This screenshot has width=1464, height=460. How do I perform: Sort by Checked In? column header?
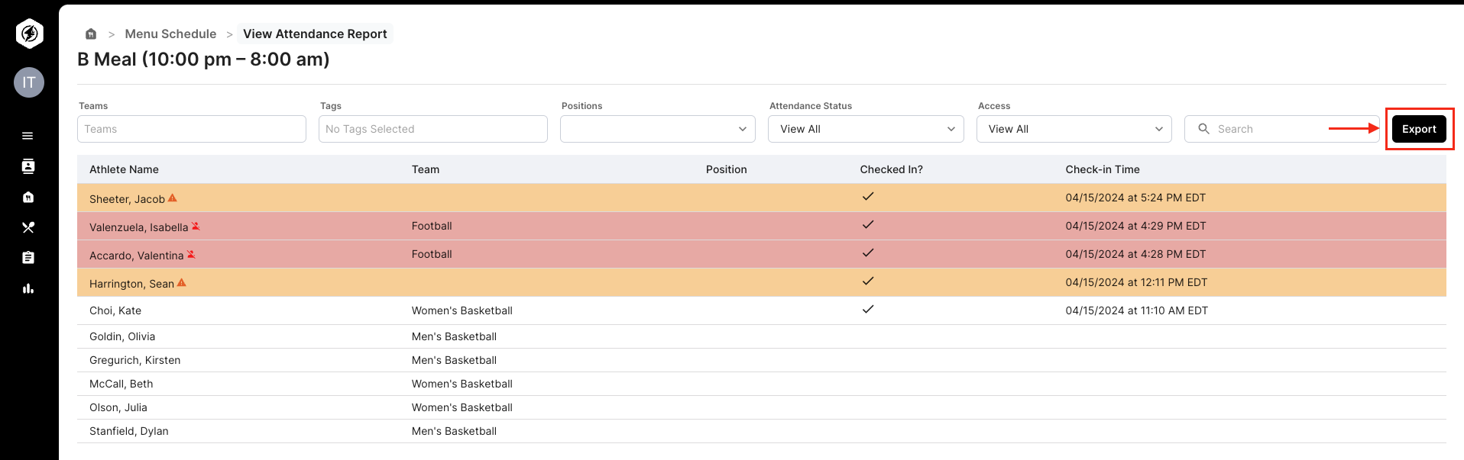coord(892,169)
